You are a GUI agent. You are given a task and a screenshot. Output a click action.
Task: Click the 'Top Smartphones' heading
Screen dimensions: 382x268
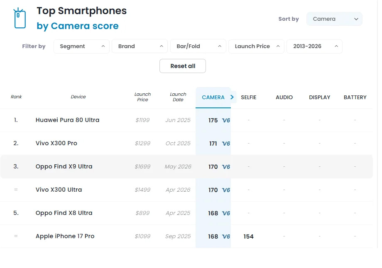point(82,11)
